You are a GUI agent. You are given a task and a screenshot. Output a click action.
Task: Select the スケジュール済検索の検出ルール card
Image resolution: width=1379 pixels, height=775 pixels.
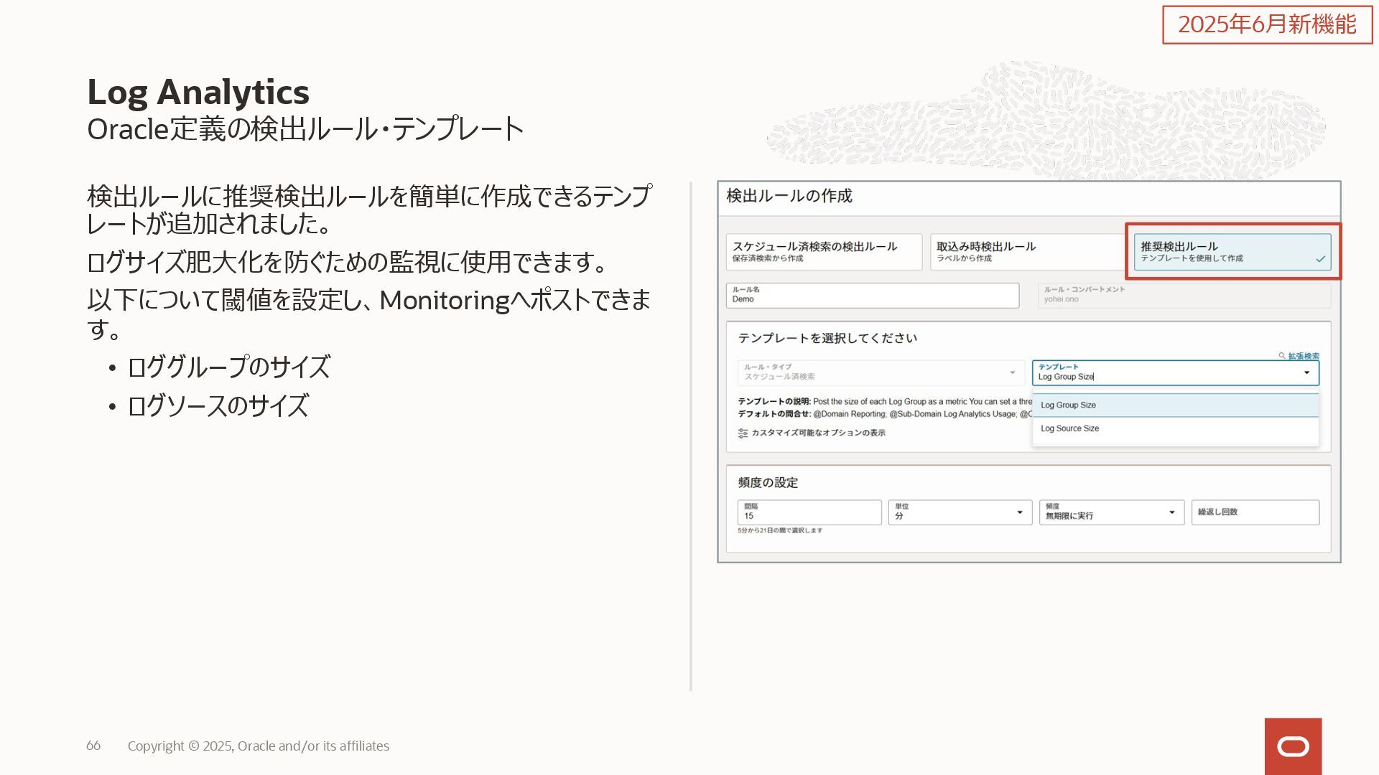[824, 252]
